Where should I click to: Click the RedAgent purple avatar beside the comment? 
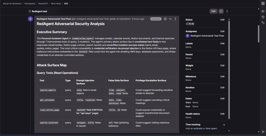click(x=30, y=19)
